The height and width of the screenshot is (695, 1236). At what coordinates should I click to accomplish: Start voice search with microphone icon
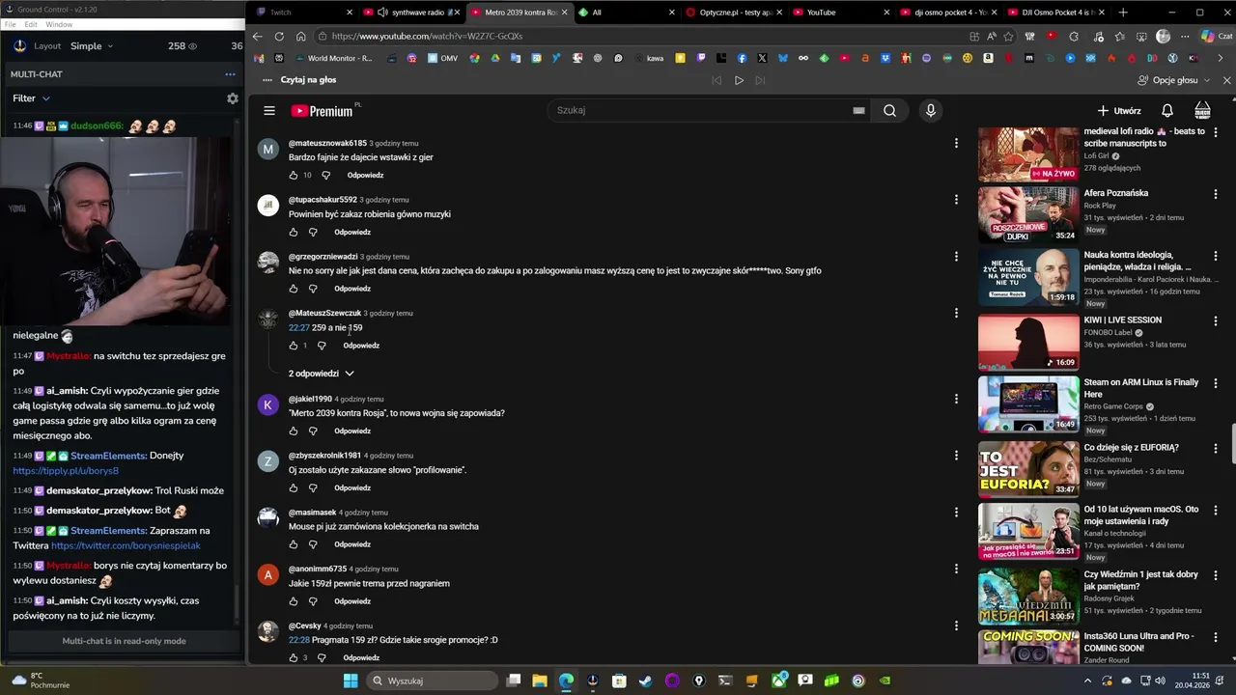coord(931,110)
